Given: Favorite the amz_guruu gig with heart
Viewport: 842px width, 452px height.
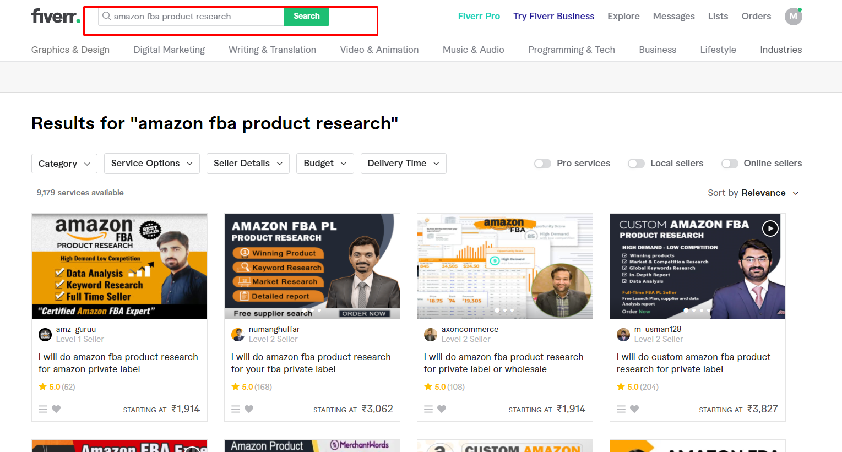Looking at the screenshot, I should click(x=56, y=409).
